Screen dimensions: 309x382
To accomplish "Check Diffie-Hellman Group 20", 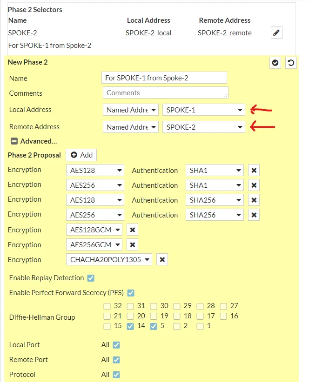I will (x=130, y=316).
